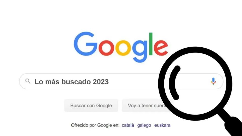Click the blue capital G in Google logo

coord(85,44)
